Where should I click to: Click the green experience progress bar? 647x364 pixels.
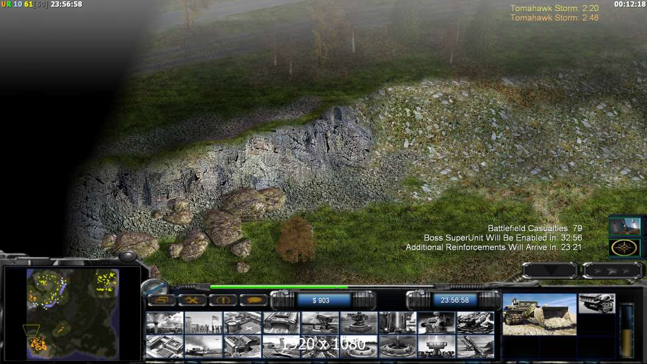(x=279, y=287)
